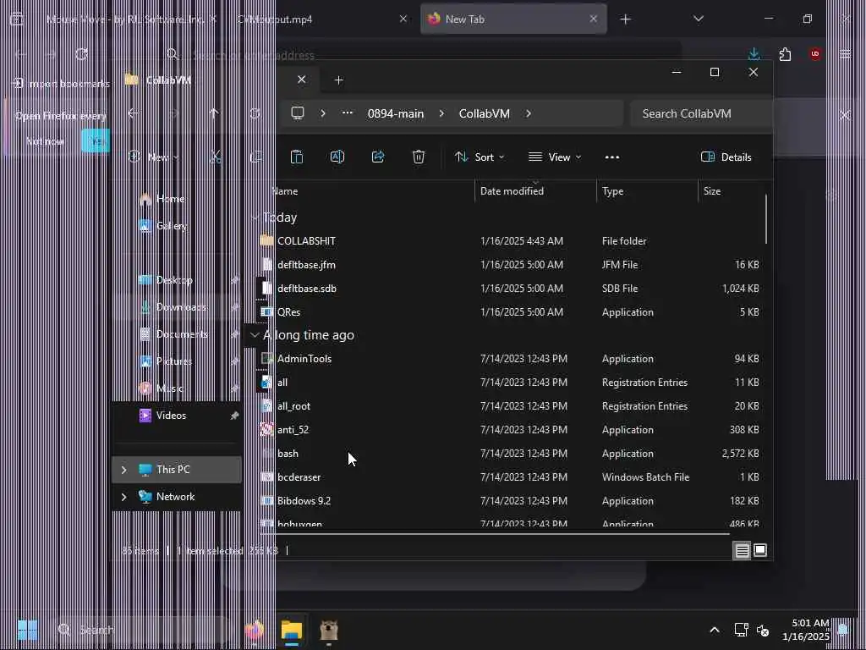The width and height of the screenshot is (866, 650).
Task: Click the Delete trash icon in toolbar
Action: pyautogui.click(x=419, y=157)
